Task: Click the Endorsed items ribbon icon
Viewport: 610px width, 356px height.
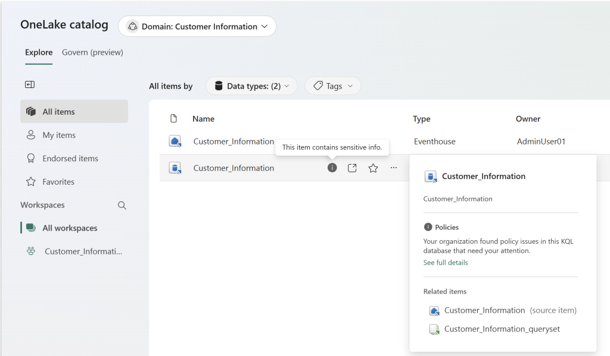Action: [x=31, y=159]
